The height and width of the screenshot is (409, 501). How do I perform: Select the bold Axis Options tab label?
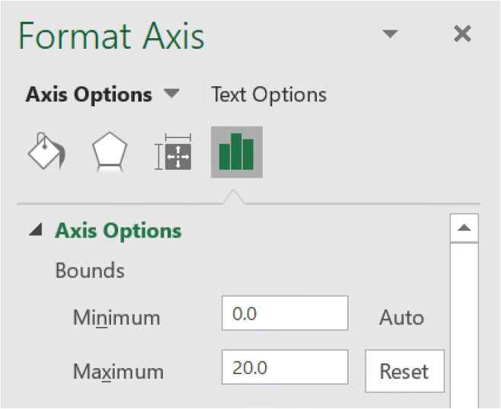tap(88, 94)
